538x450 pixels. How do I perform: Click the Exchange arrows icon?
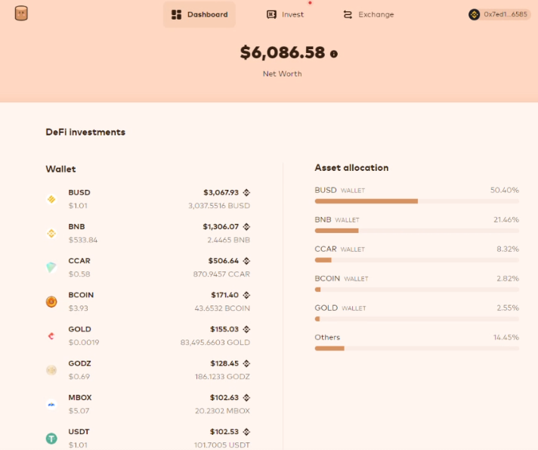coord(348,14)
